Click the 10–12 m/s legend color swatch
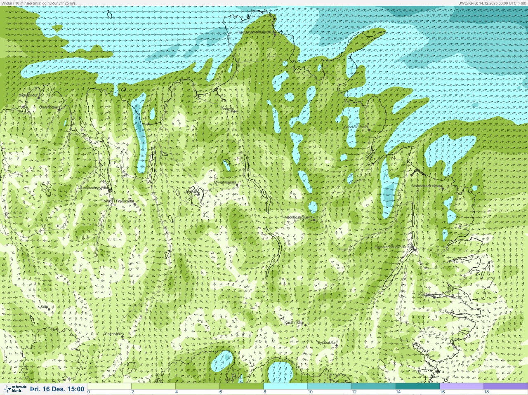 tap(330, 386)
